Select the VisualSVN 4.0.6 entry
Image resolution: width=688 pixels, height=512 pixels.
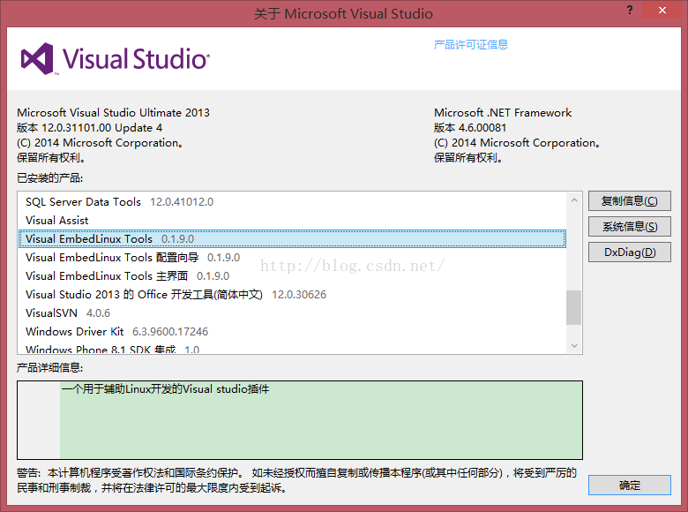point(292,313)
